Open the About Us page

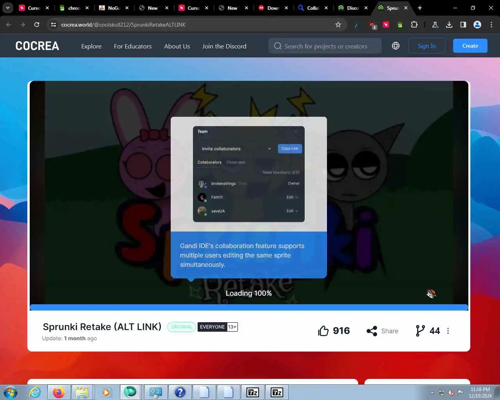(x=177, y=46)
